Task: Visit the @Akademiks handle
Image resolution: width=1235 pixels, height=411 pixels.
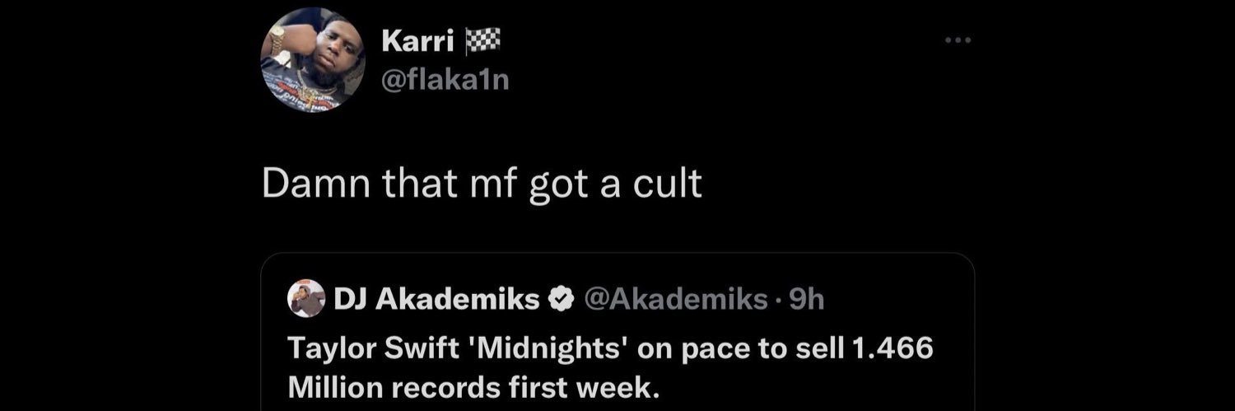Action: (x=675, y=300)
